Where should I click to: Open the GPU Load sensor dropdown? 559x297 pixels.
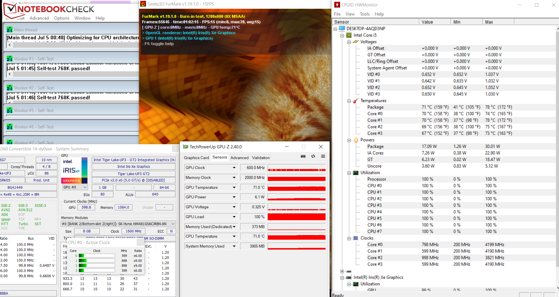coord(234,217)
